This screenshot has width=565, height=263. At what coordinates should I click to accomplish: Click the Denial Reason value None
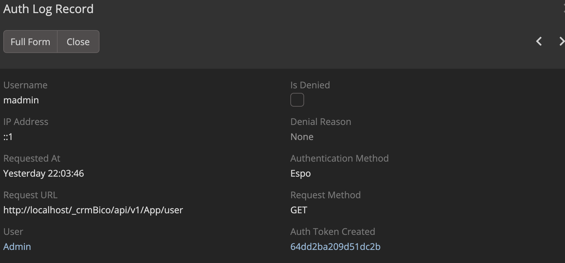(x=302, y=136)
